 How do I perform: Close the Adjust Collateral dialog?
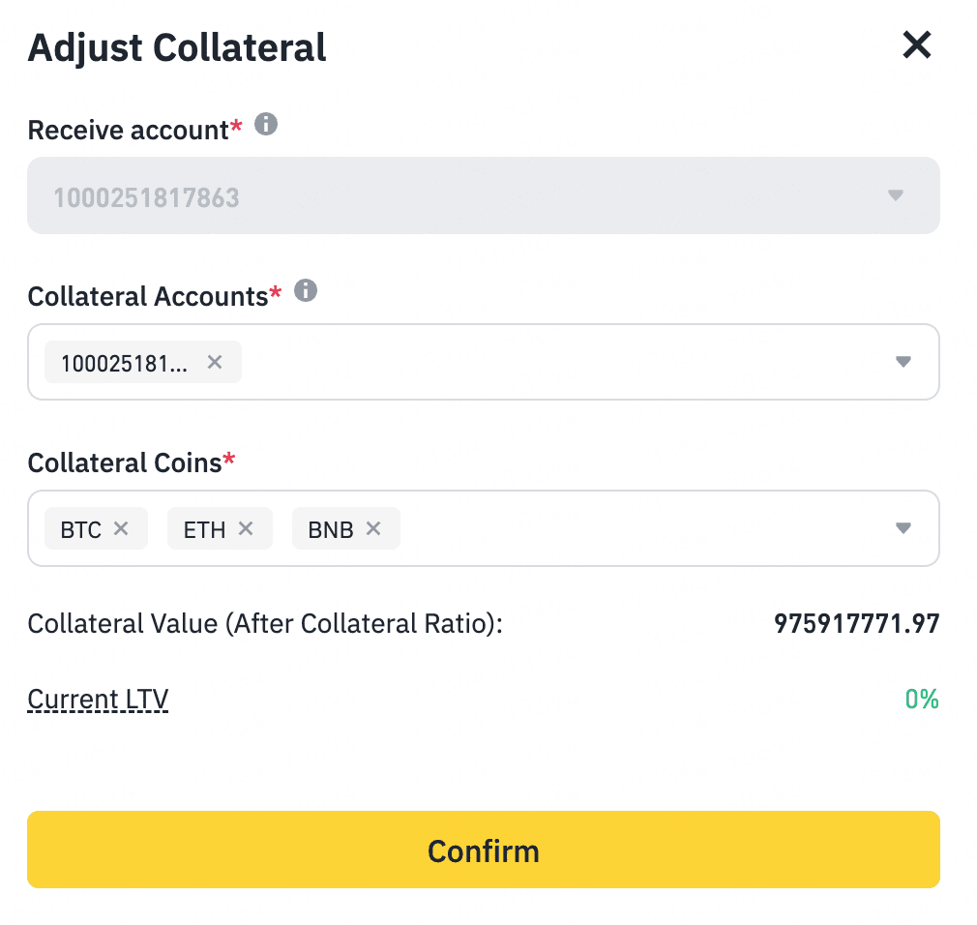916,45
